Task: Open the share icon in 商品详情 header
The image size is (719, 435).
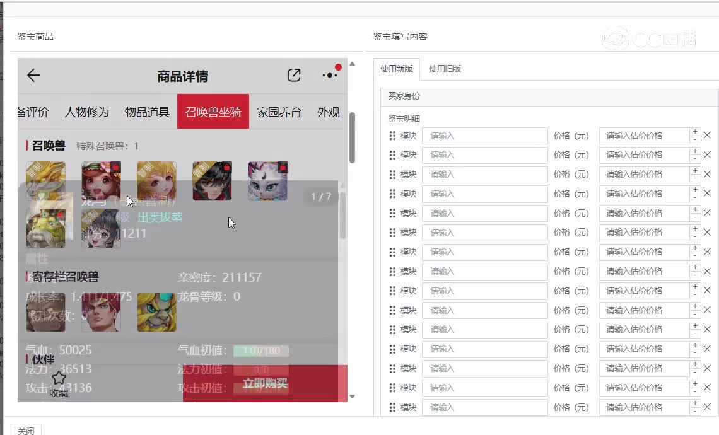Action: (x=293, y=75)
